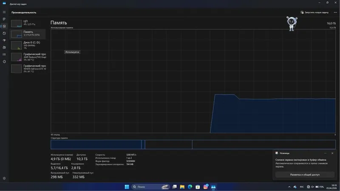Select the ЦП performance item

click(28, 23)
